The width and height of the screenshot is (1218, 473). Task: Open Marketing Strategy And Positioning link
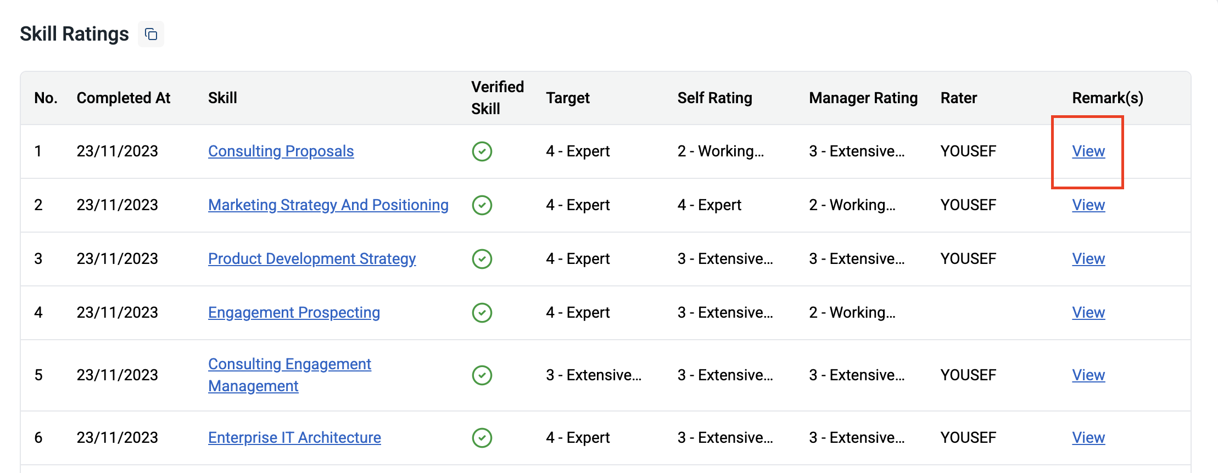point(328,205)
